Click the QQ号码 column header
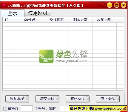This screenshot has width=128, height=112. click(x=30, y=20)
